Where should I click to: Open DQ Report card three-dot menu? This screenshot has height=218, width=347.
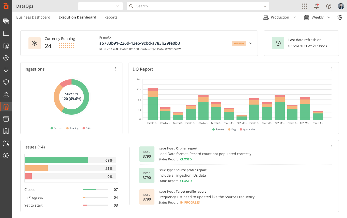point(332,69)
